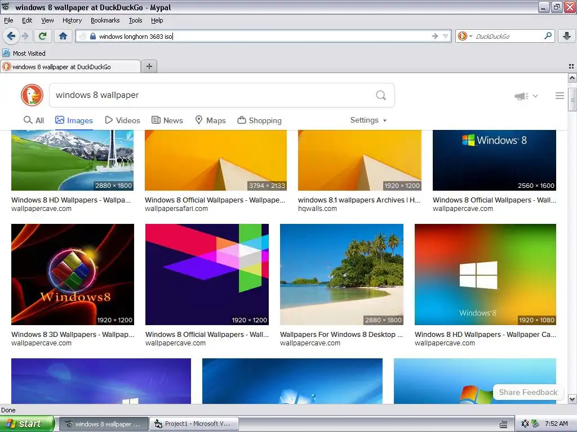Click the magnifier in the browser search box
The width and height of the screenshot is (577, 432).
548,36
